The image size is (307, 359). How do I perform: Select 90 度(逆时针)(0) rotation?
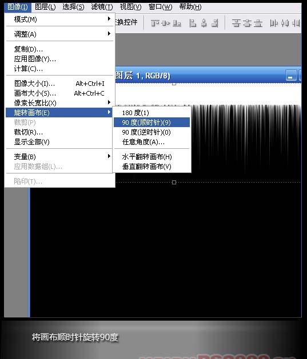(152, 132)
